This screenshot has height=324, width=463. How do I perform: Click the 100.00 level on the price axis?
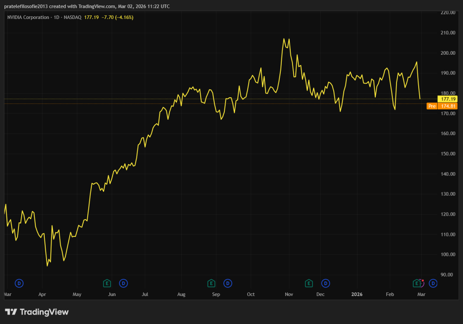point(448,254)
